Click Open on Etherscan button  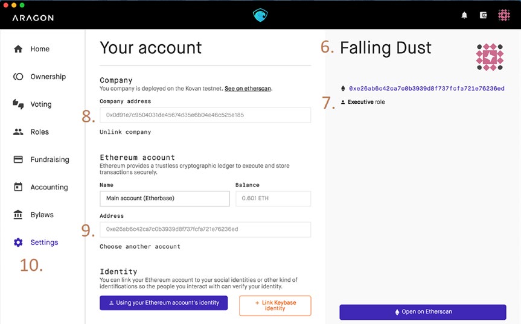pyautogui.click(x=423, y=312)
